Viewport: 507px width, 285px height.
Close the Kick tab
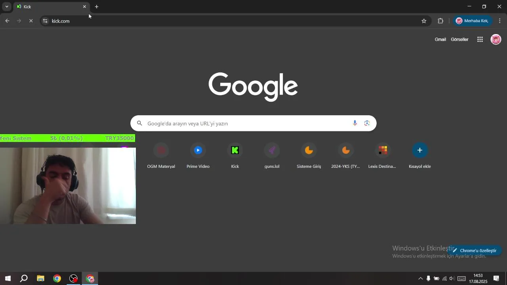(x=84, y=7)
